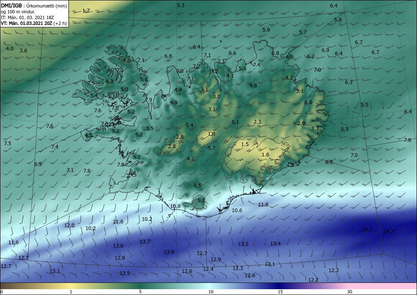Viewport: 417px width, 295px height.
Task: Click the 1.8 value on Hofsjökull glacier
Action: [211, 134]
